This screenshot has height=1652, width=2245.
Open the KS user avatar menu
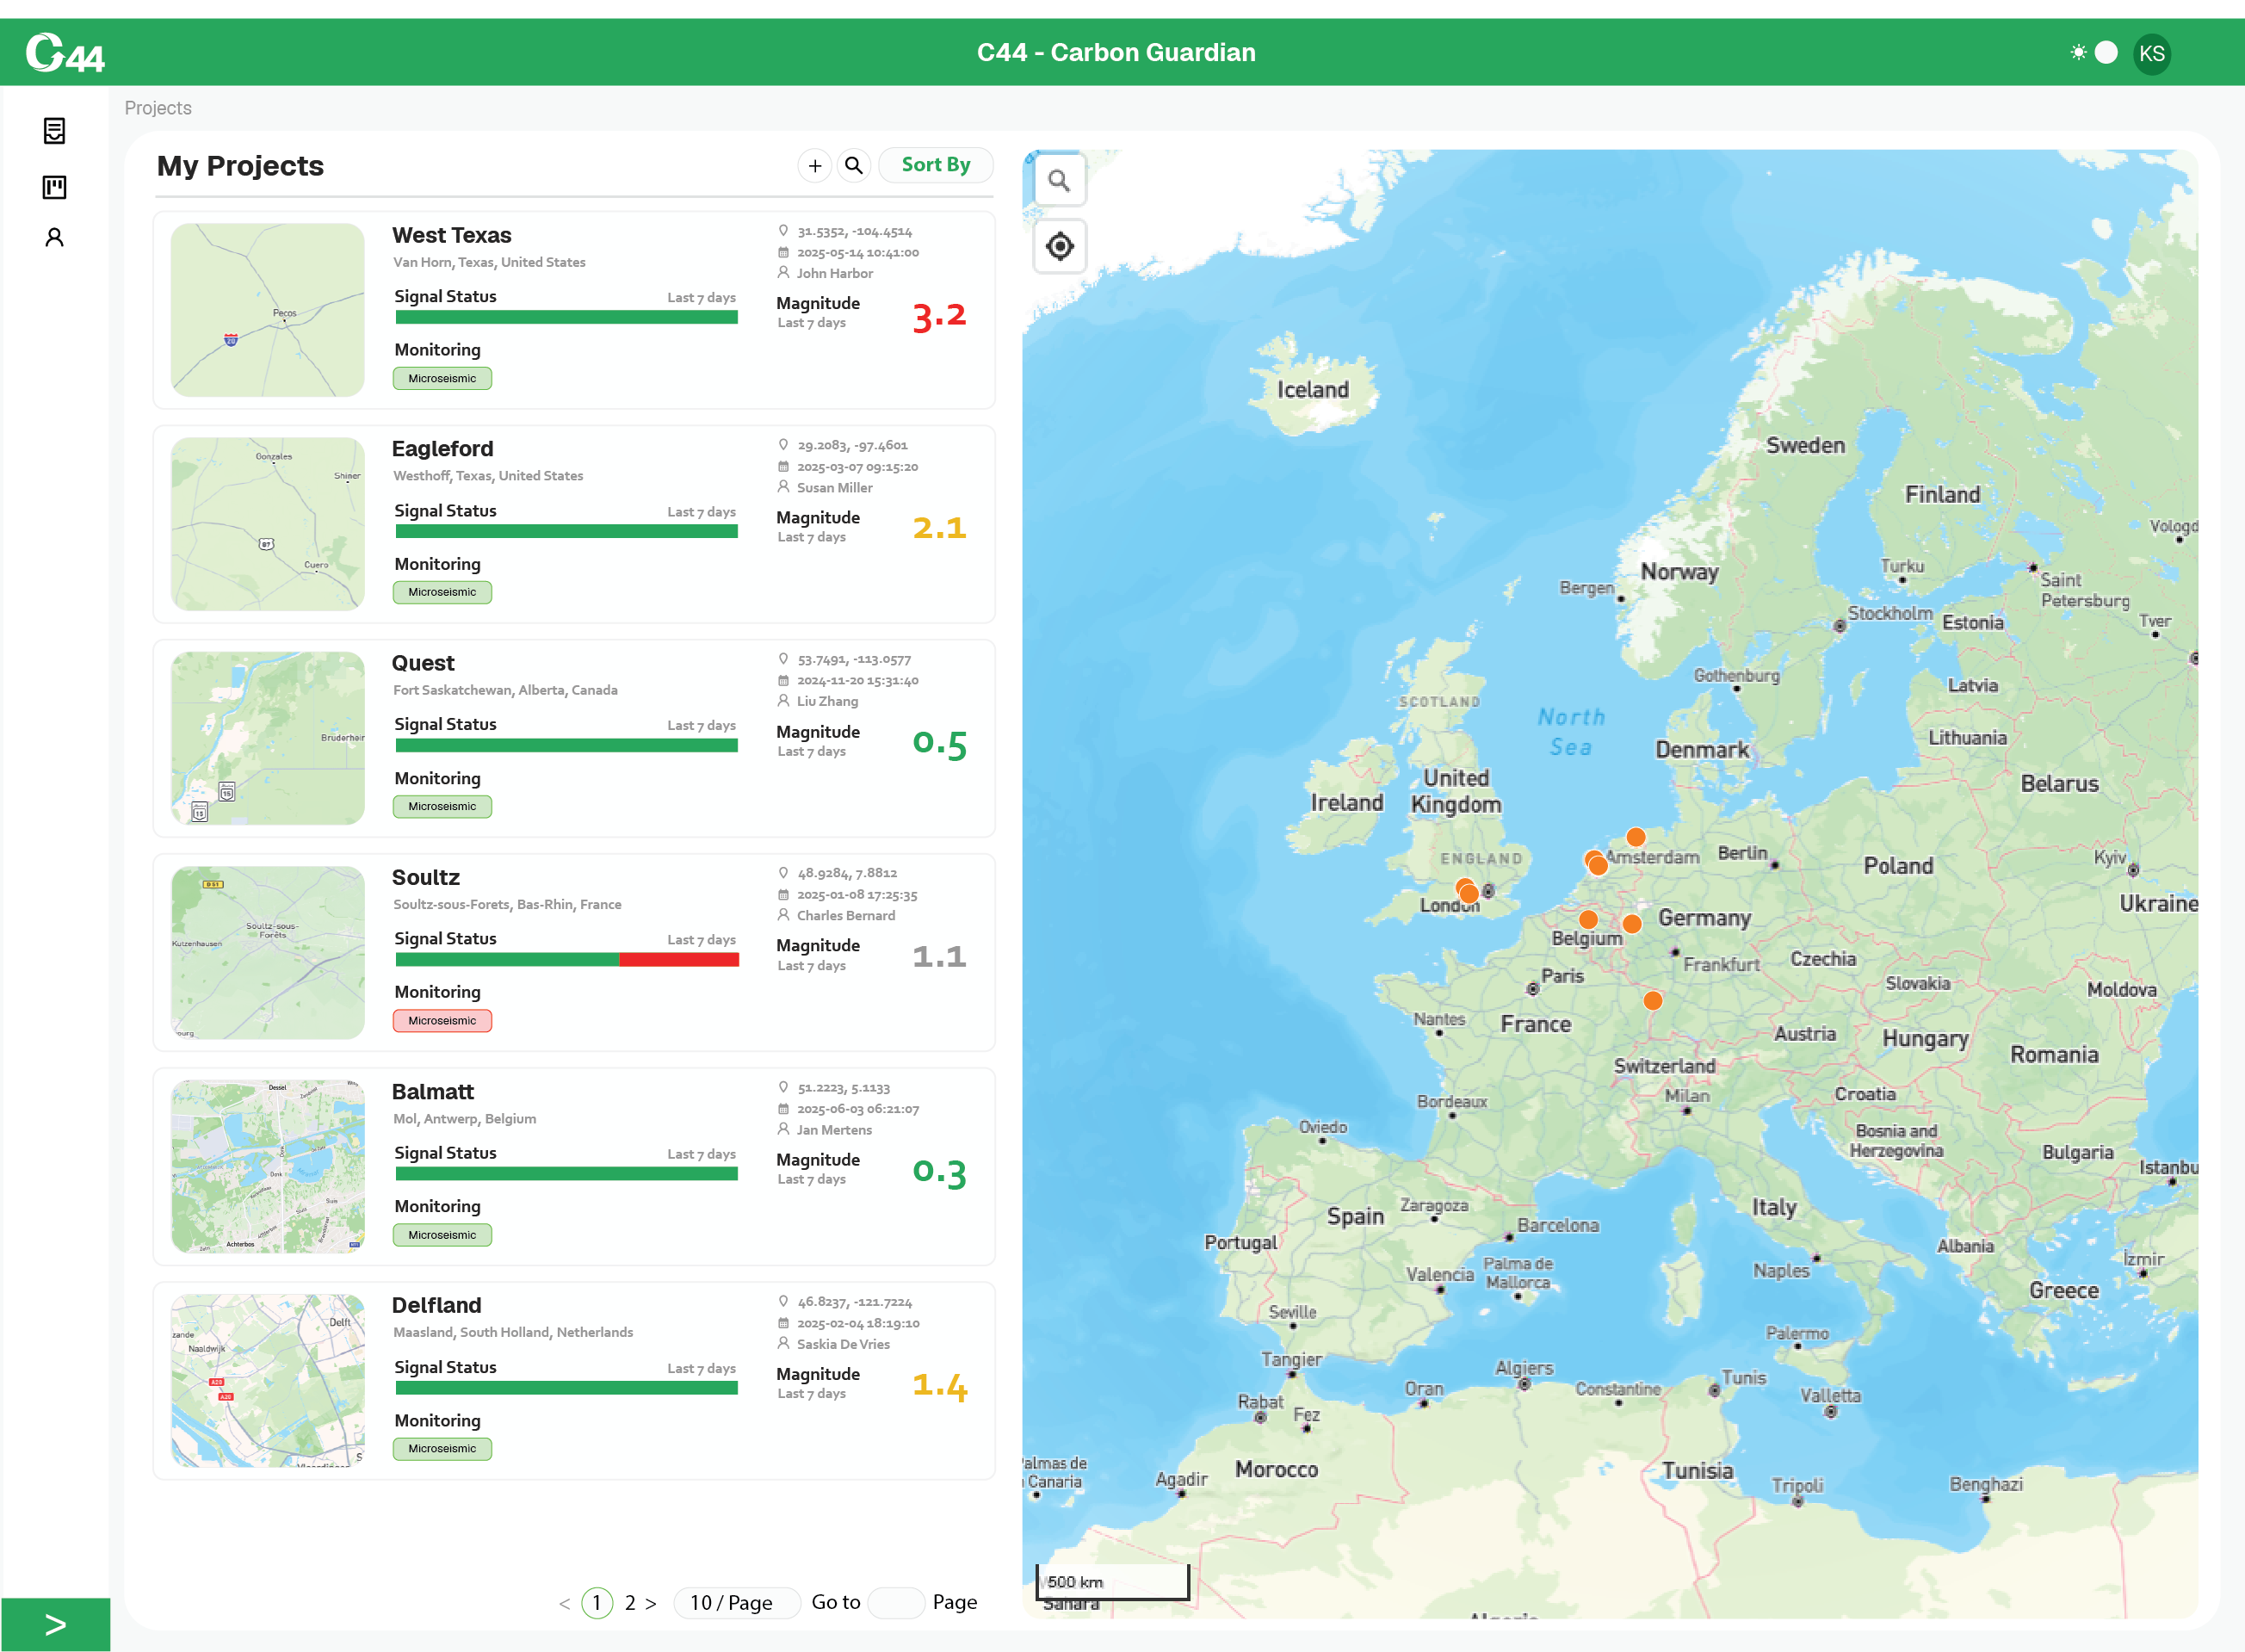click(2151, 54)
